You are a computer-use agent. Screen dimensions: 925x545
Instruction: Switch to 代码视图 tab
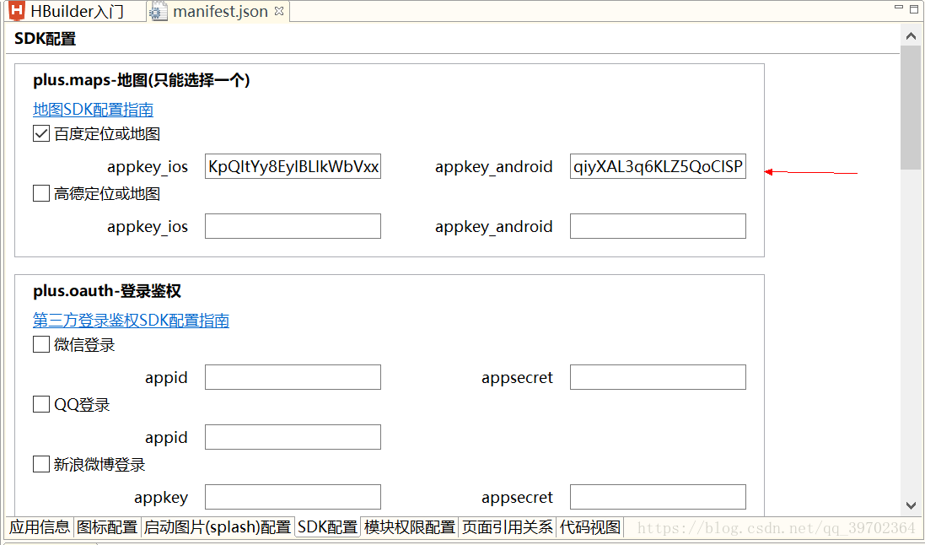click(x=590, y=526)
